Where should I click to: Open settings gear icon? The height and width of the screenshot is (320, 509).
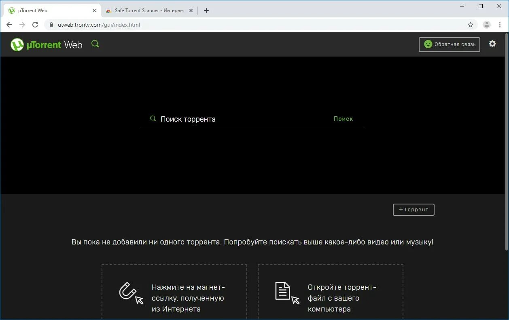coord(492,44)
